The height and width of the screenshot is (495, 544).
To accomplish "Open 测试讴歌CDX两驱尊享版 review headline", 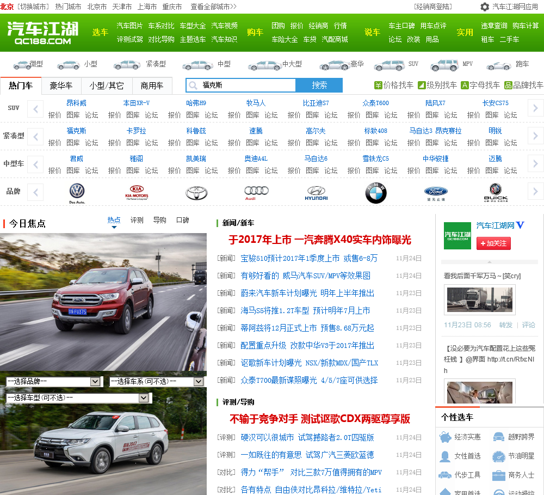I will click(355, 419).
